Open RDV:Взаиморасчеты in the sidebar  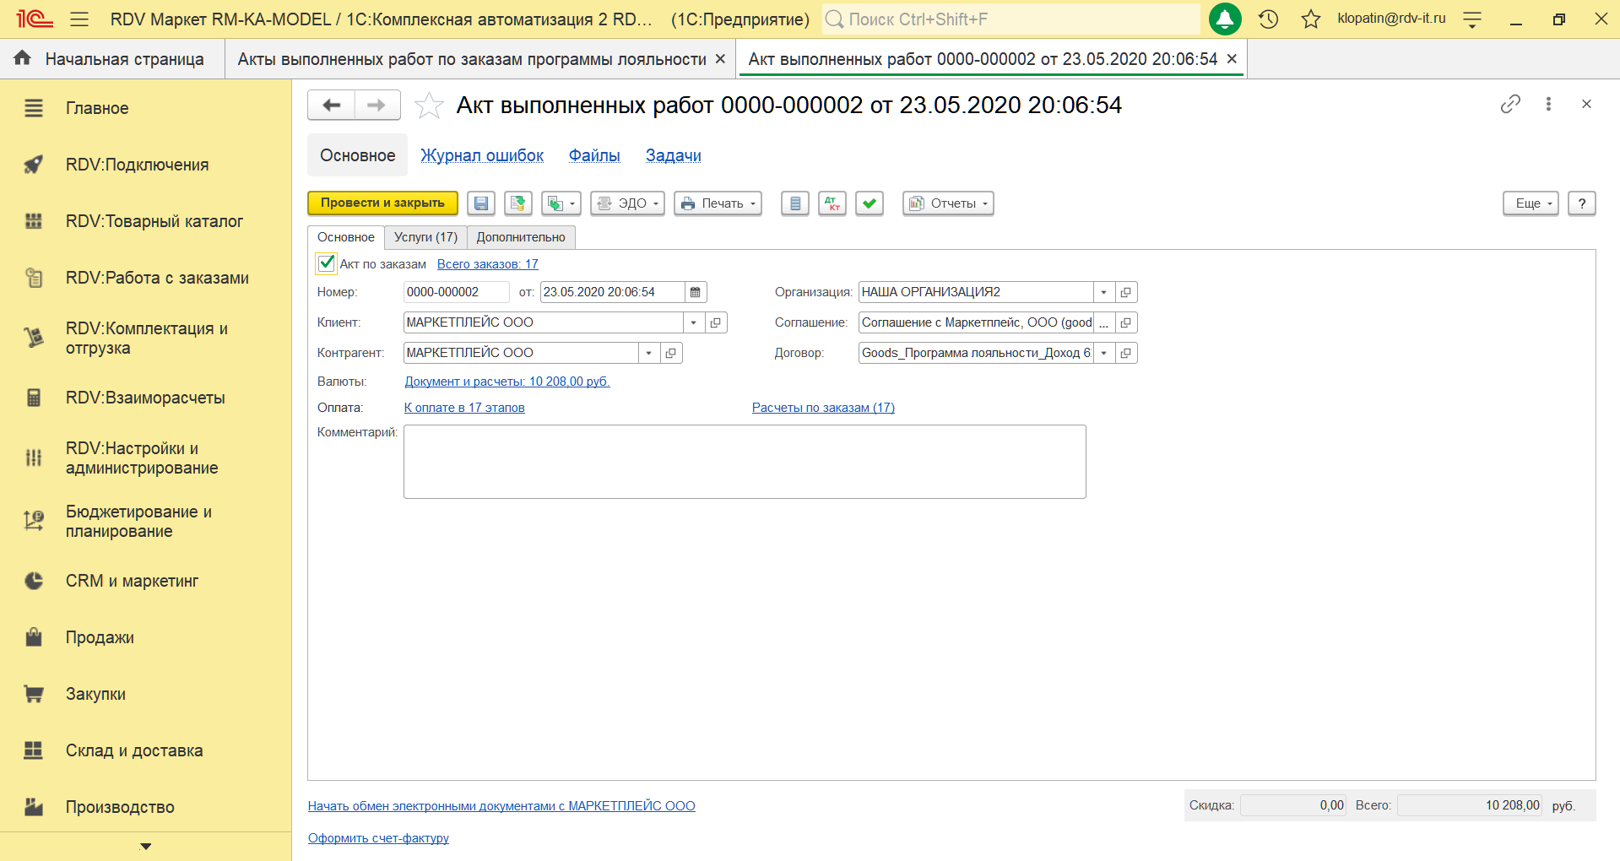click(145, 398)
